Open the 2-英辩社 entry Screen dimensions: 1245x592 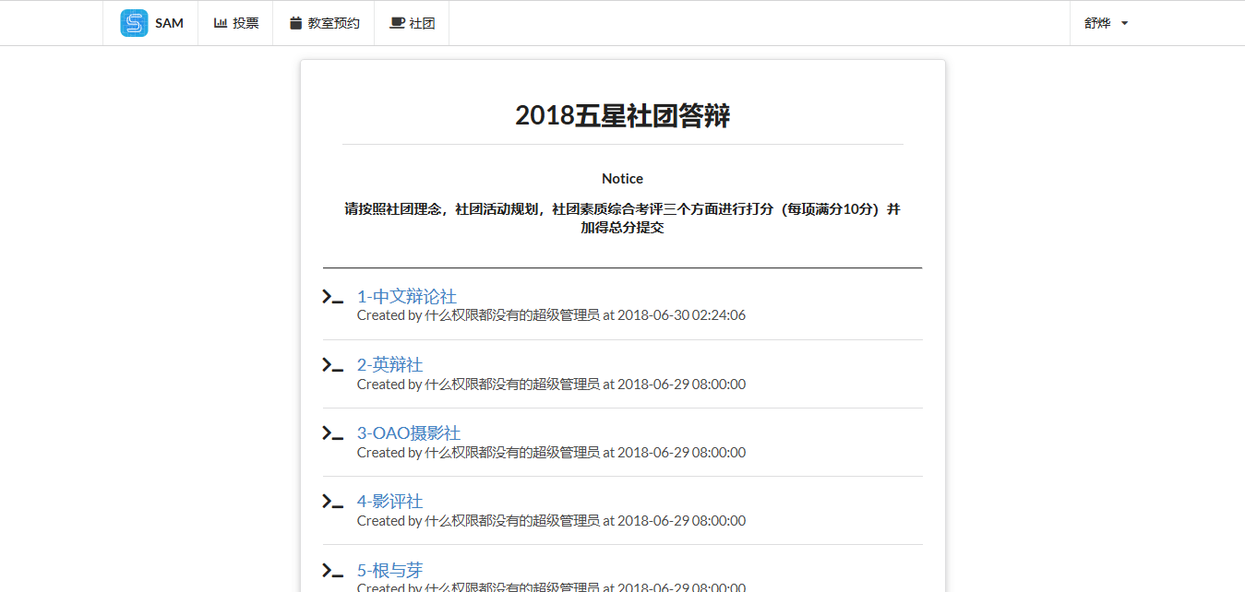point(389,365)
